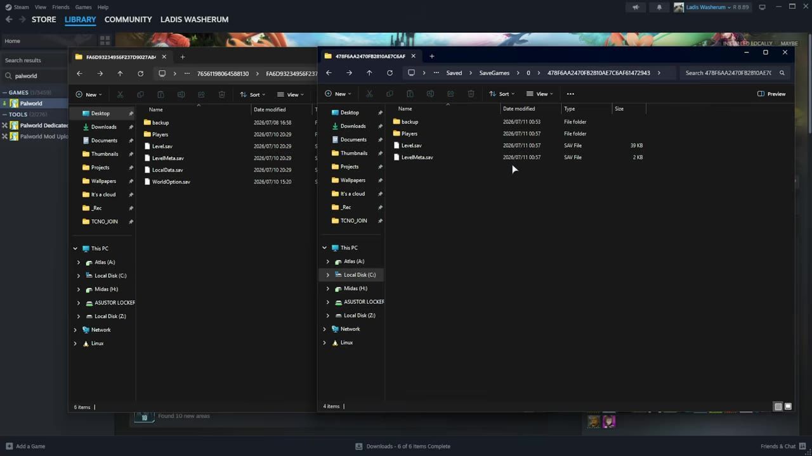Refresh the right Explorer window
This screenshot has height=456, width=812.
click(x=390, y=73)
